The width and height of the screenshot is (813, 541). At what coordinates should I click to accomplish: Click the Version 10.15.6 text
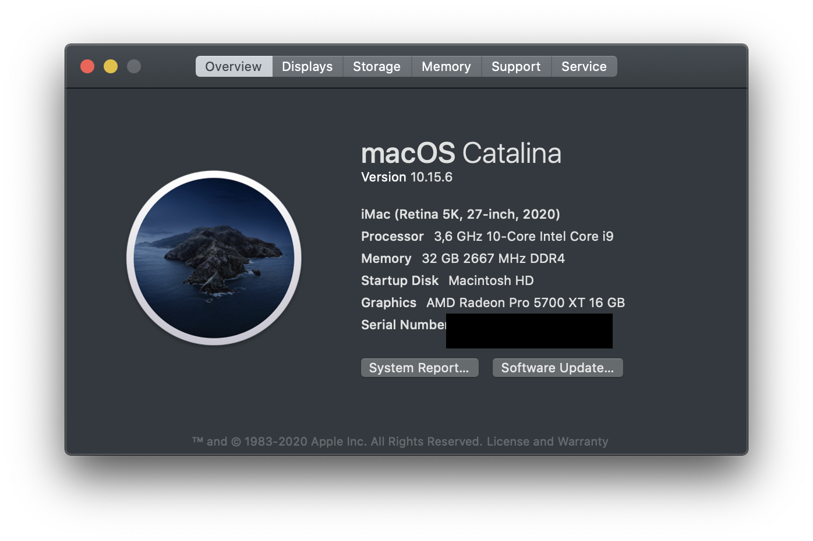coord(406,177)
